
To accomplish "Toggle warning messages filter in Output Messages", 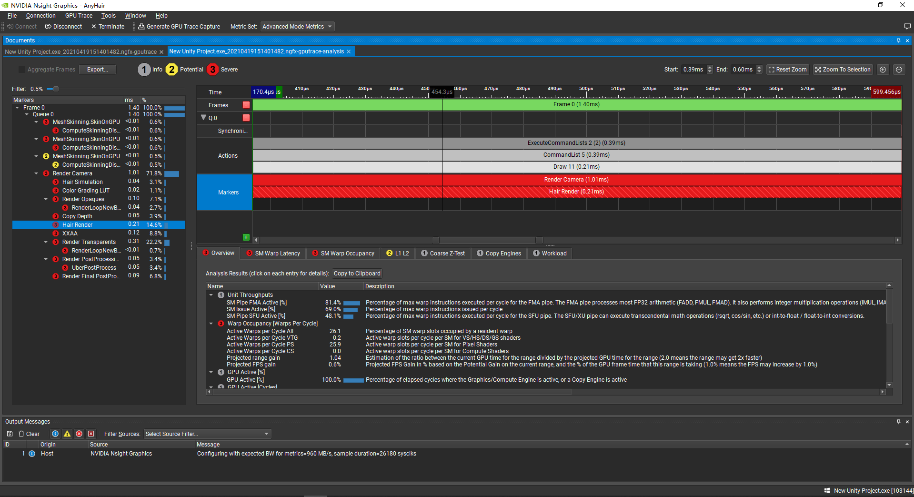I will (67, 434).
